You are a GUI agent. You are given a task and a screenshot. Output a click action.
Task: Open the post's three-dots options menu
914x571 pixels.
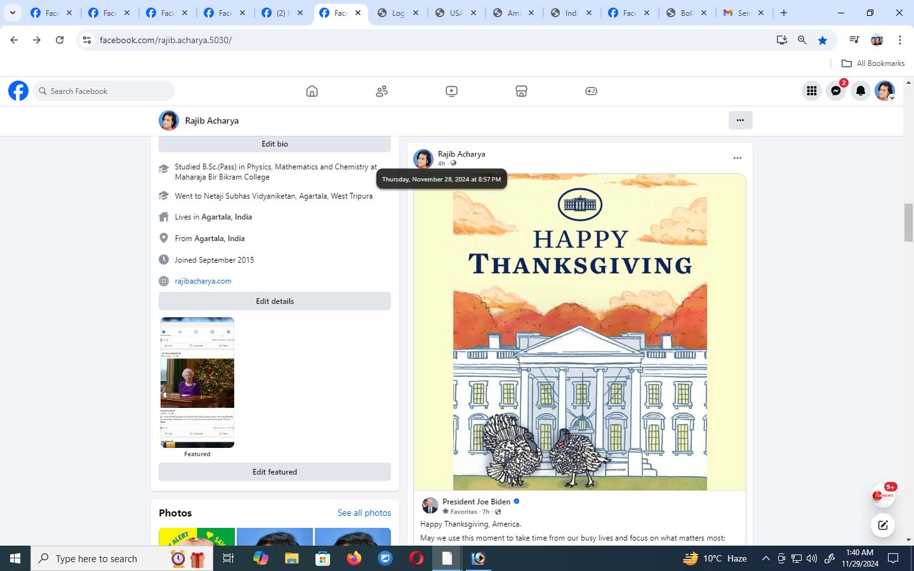[738, 158]
